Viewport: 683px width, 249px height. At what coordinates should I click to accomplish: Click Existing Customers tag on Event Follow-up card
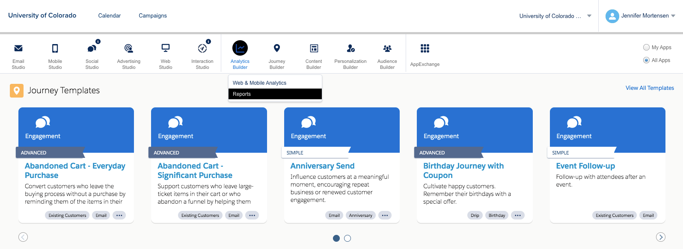615,215
